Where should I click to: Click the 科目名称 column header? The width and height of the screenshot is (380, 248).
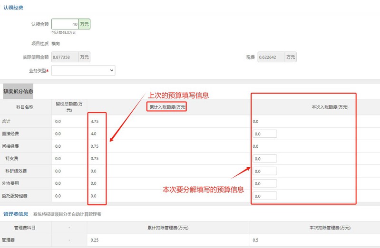pos(25,107)
